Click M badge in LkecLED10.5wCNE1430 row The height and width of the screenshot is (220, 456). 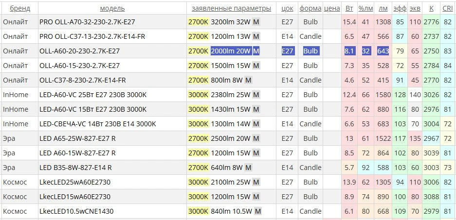(258, 211)
